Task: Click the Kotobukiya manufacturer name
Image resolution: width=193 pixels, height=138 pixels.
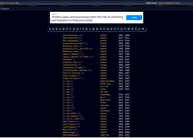Action: (105, 95)
